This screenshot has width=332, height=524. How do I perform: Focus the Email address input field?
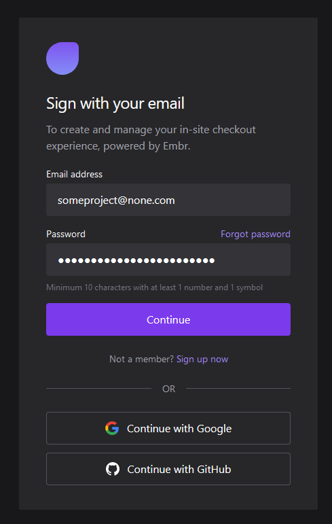click(168, 200)
